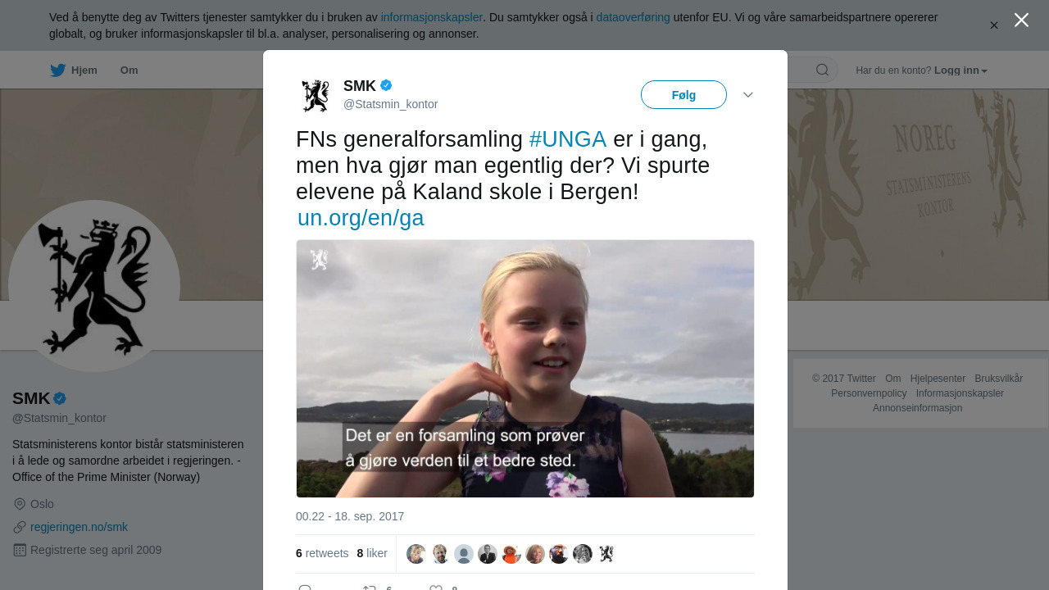This screenshot has height=590, width=1049.
Task: Open the #UNGA hashtag link
Action: pyautogui.click(x=568, y=139)
